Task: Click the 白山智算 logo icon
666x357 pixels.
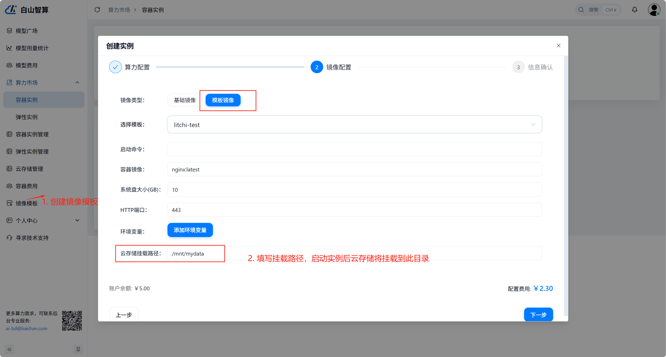Action: point(11,10)
